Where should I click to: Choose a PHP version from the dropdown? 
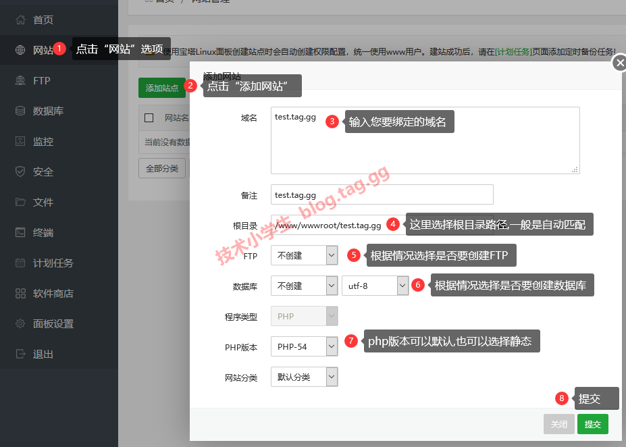pos(304,346)
